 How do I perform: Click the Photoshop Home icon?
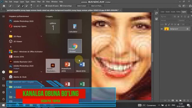4,6
